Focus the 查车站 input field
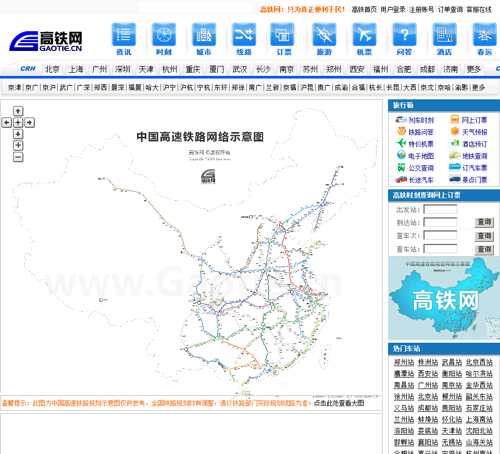 441,249
